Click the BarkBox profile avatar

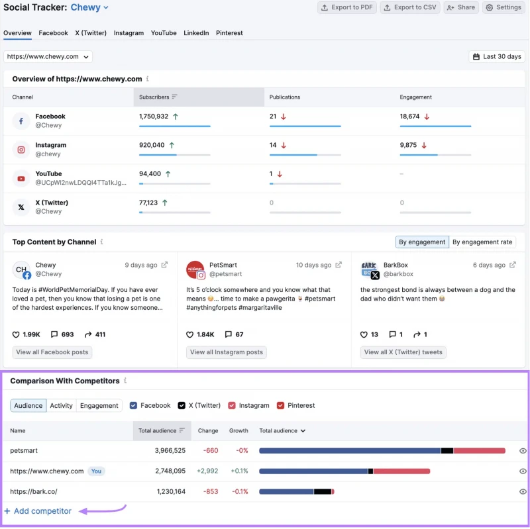[x=370, y=269]
